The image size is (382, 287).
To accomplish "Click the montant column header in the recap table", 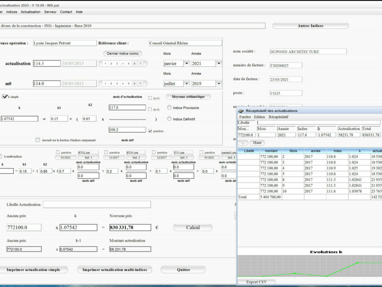I will point(271,151).
